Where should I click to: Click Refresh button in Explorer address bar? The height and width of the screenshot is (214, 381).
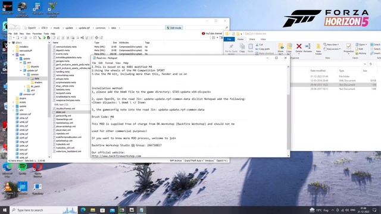371,64
